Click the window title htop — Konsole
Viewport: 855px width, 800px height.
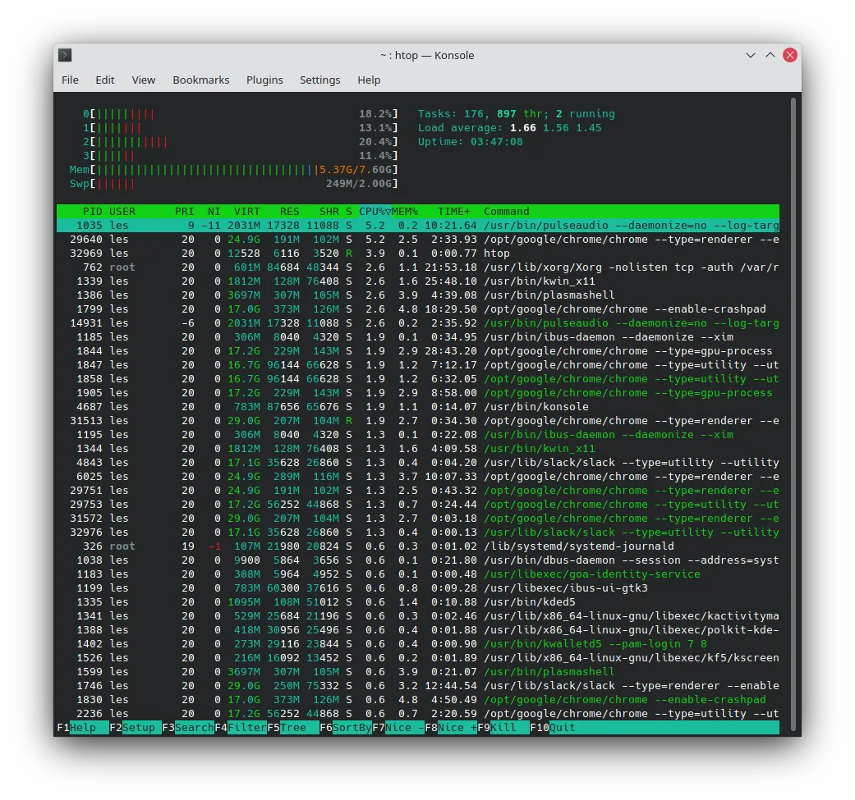(x=427, y=55)
